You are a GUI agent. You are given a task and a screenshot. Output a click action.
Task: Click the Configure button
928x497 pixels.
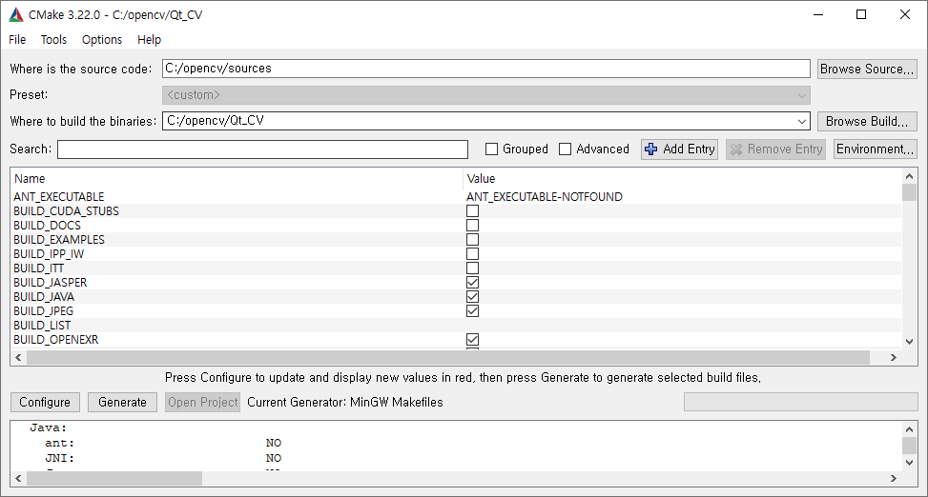coord(45,403)
